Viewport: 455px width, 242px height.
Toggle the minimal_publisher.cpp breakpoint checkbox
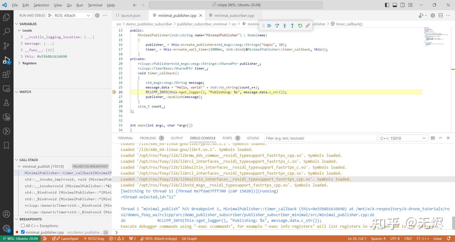pos(22,232)
